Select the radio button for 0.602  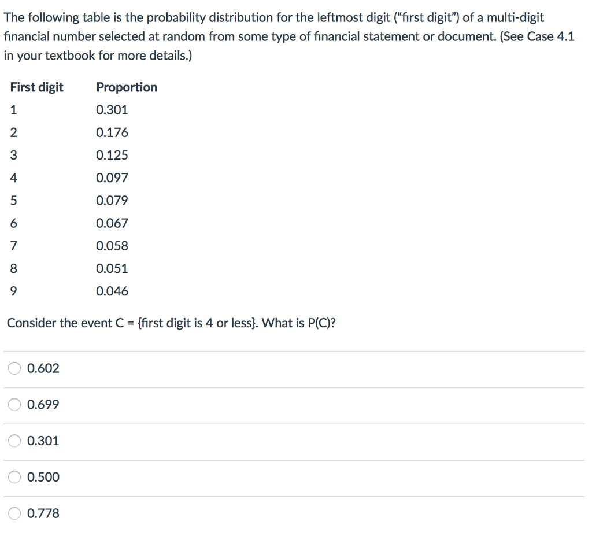(14, 368)
